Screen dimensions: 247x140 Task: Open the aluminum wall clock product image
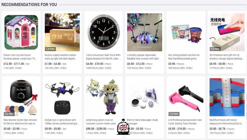pyautogui.click(x=103, y=32)
